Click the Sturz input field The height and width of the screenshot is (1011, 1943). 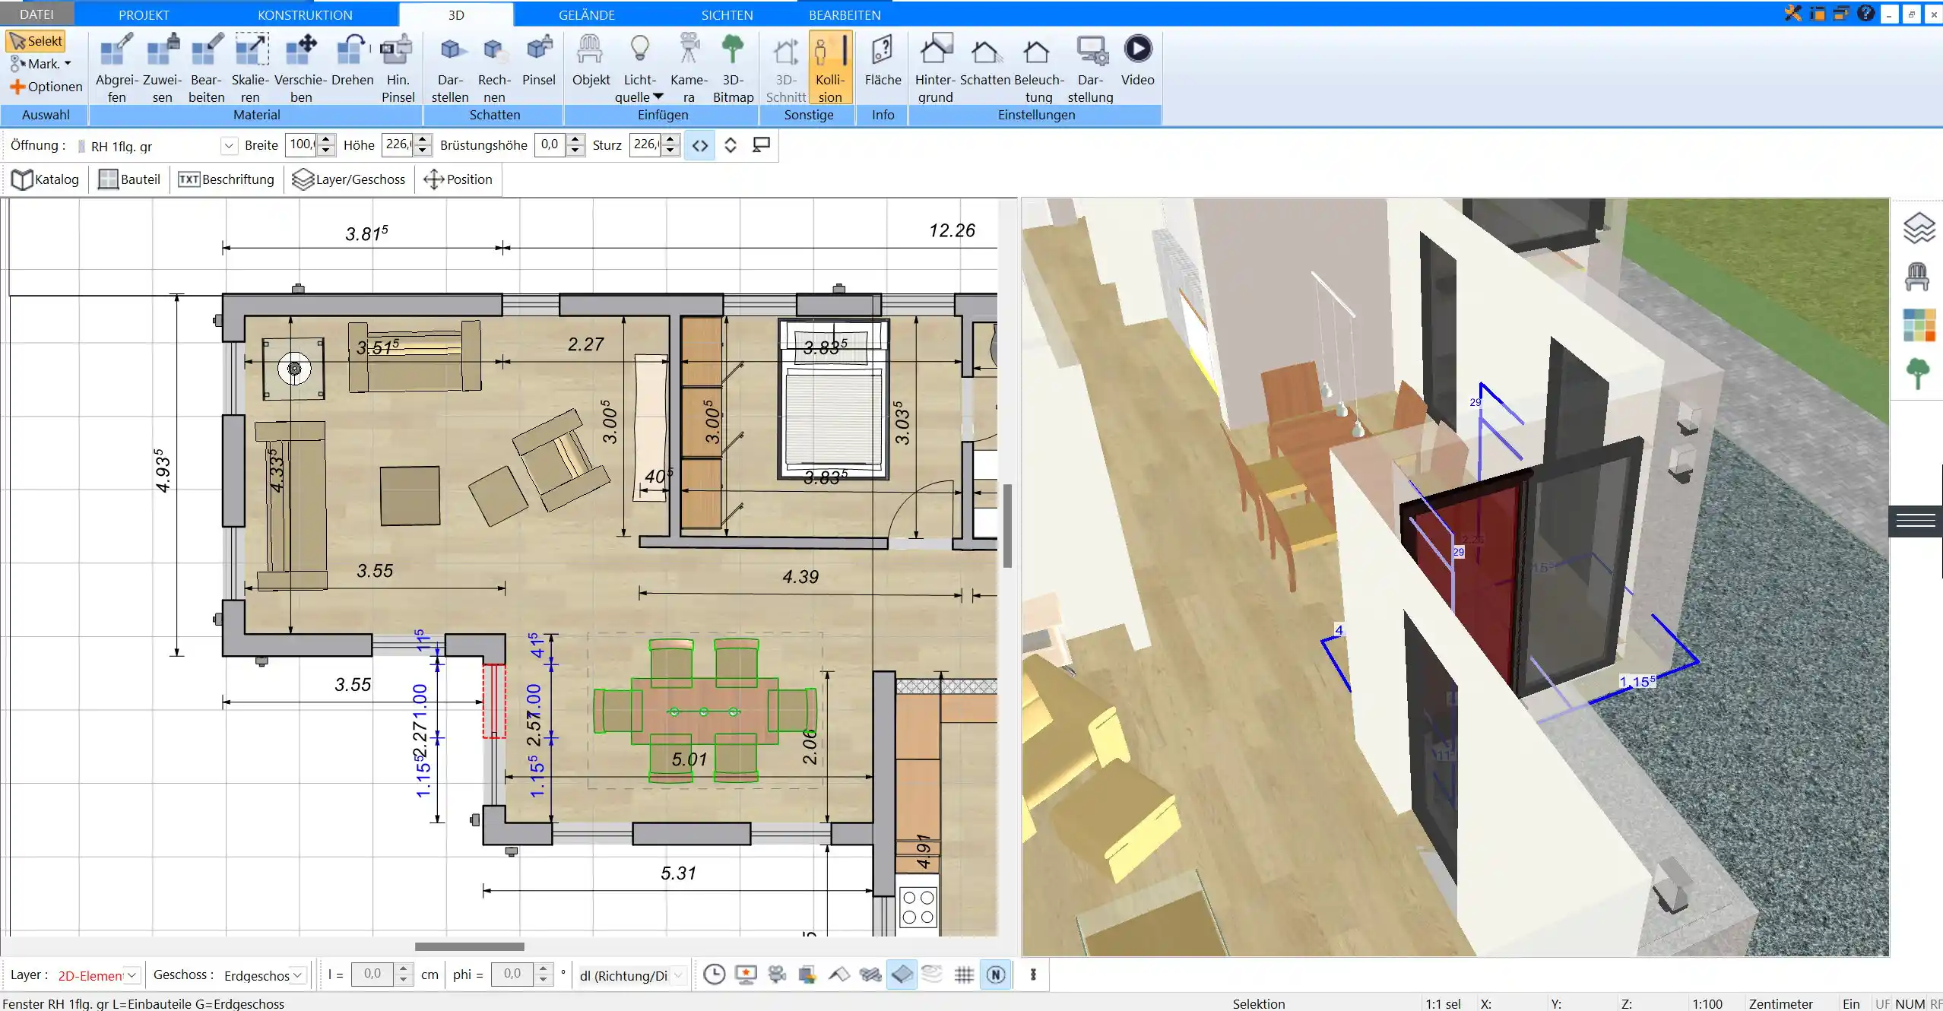[x=645, y=144]
